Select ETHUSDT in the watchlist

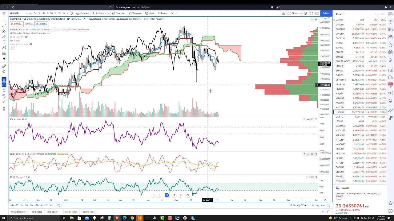click(360, 66)
